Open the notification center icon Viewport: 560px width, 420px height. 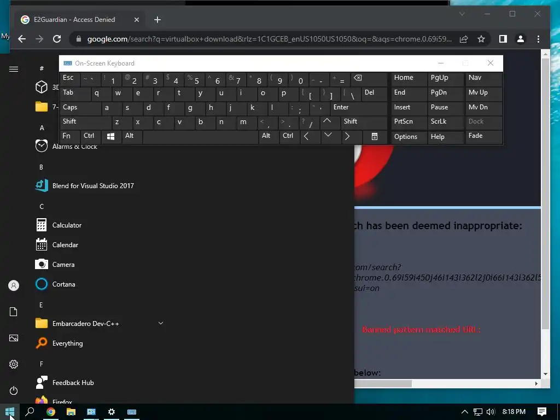click(x=542, y=412)
